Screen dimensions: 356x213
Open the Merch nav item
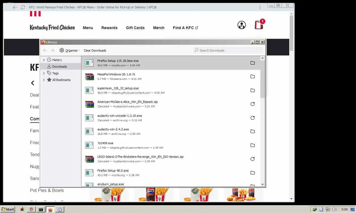pyautogui.click(x=159, y=28)
